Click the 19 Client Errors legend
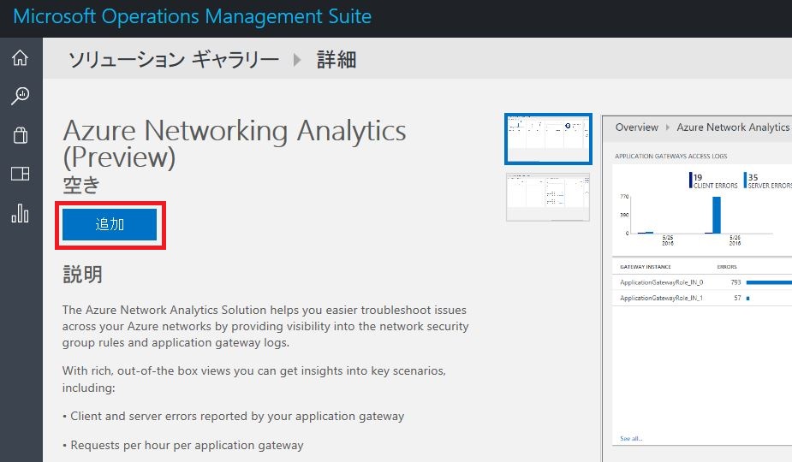This screenshot has height=462, width=792. click(713, 181)
